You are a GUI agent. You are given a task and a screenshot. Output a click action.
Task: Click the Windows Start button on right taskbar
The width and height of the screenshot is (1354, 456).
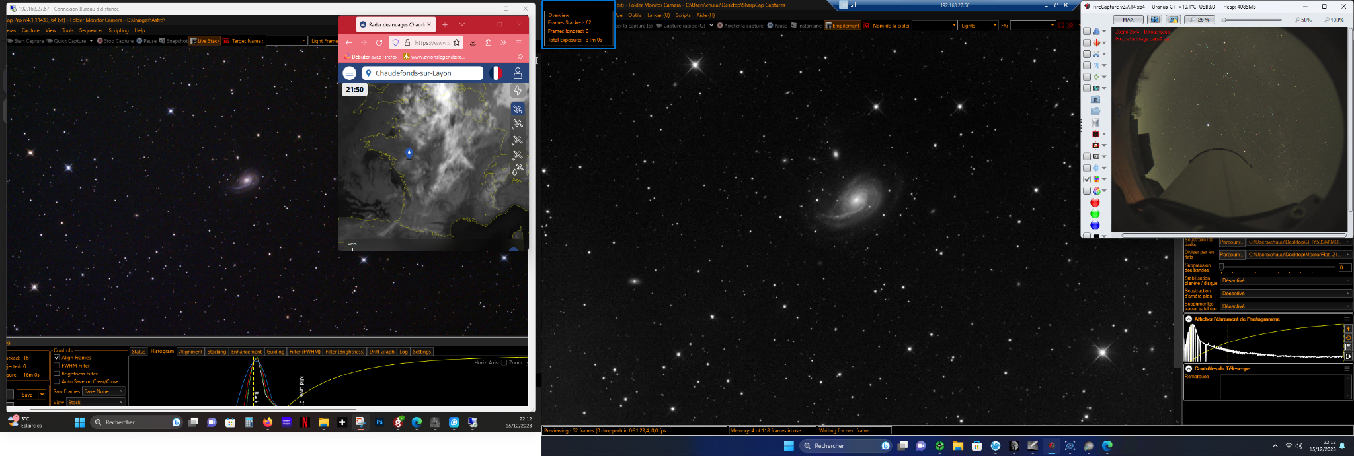click(789, 446)
